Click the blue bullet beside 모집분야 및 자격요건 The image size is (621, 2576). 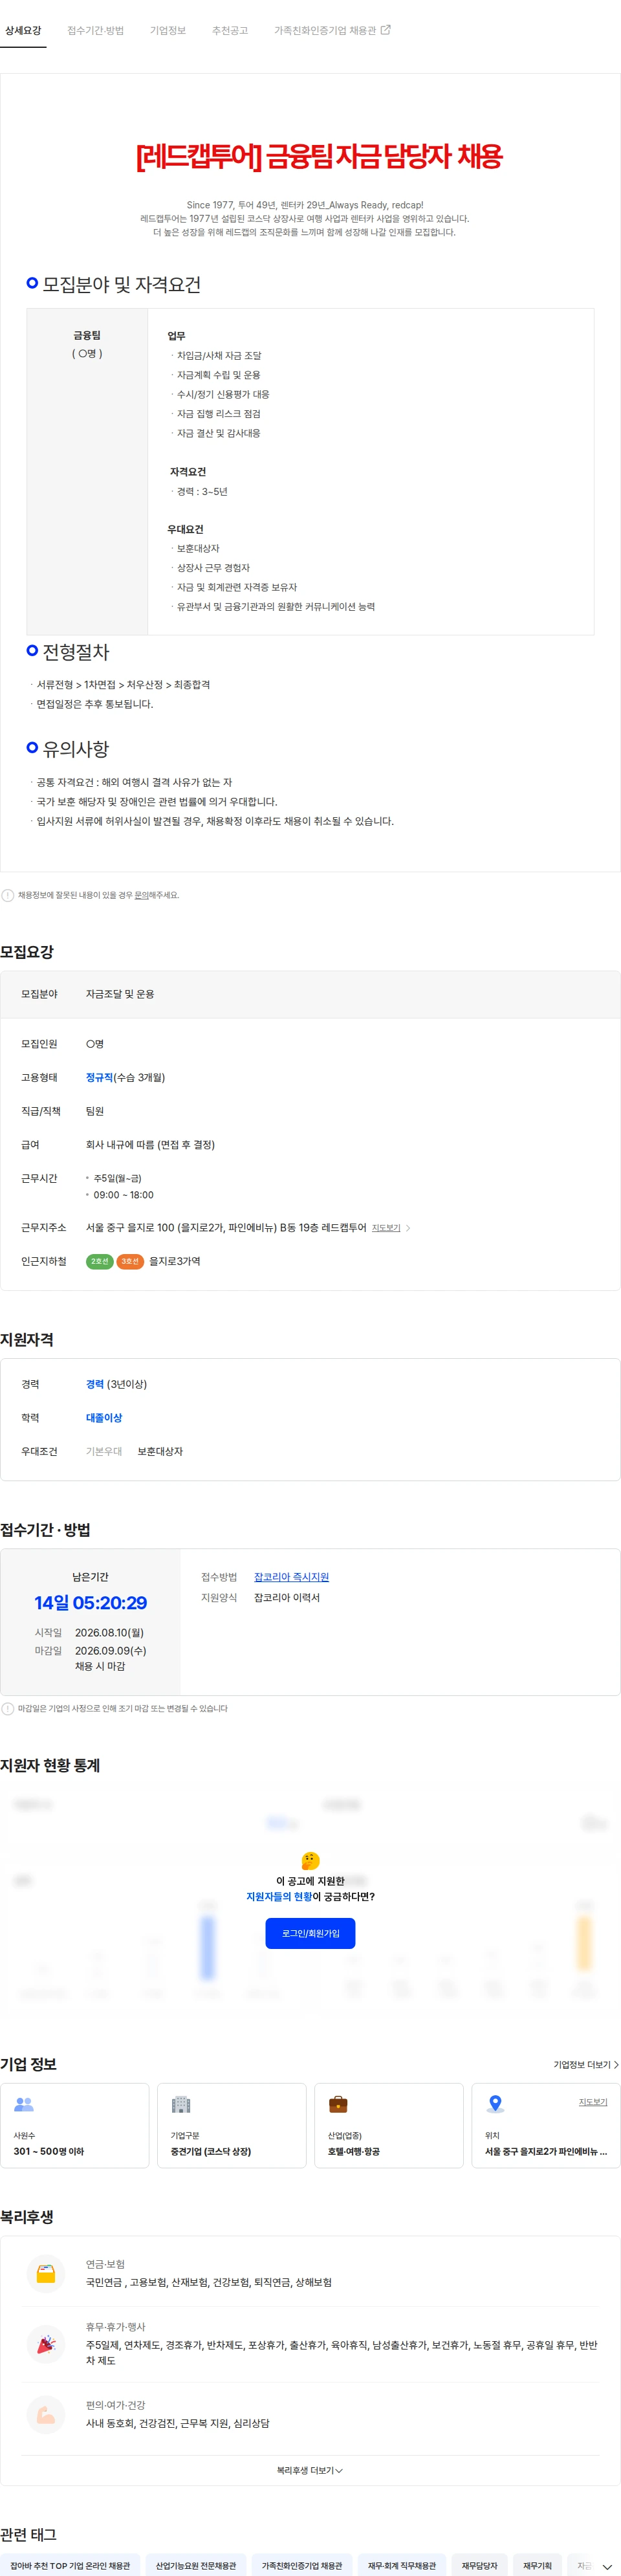point(32,284)
